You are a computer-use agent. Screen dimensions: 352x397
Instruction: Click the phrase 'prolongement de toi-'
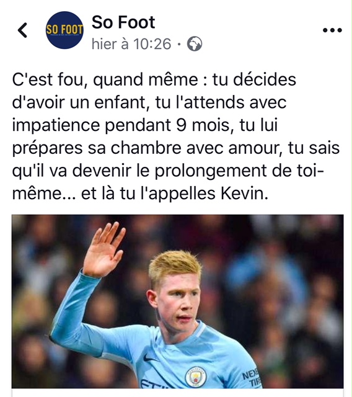pos(239,171)
